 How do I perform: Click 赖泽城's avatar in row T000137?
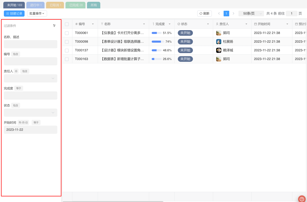coord(218,50)
